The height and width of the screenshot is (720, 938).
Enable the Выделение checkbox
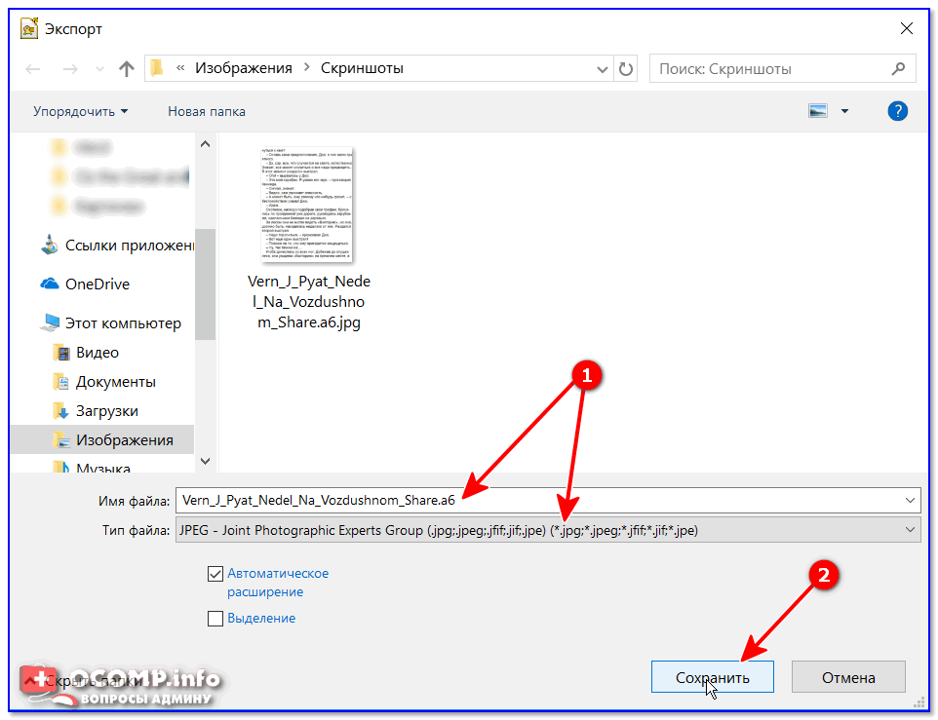[x=215, y=619]
